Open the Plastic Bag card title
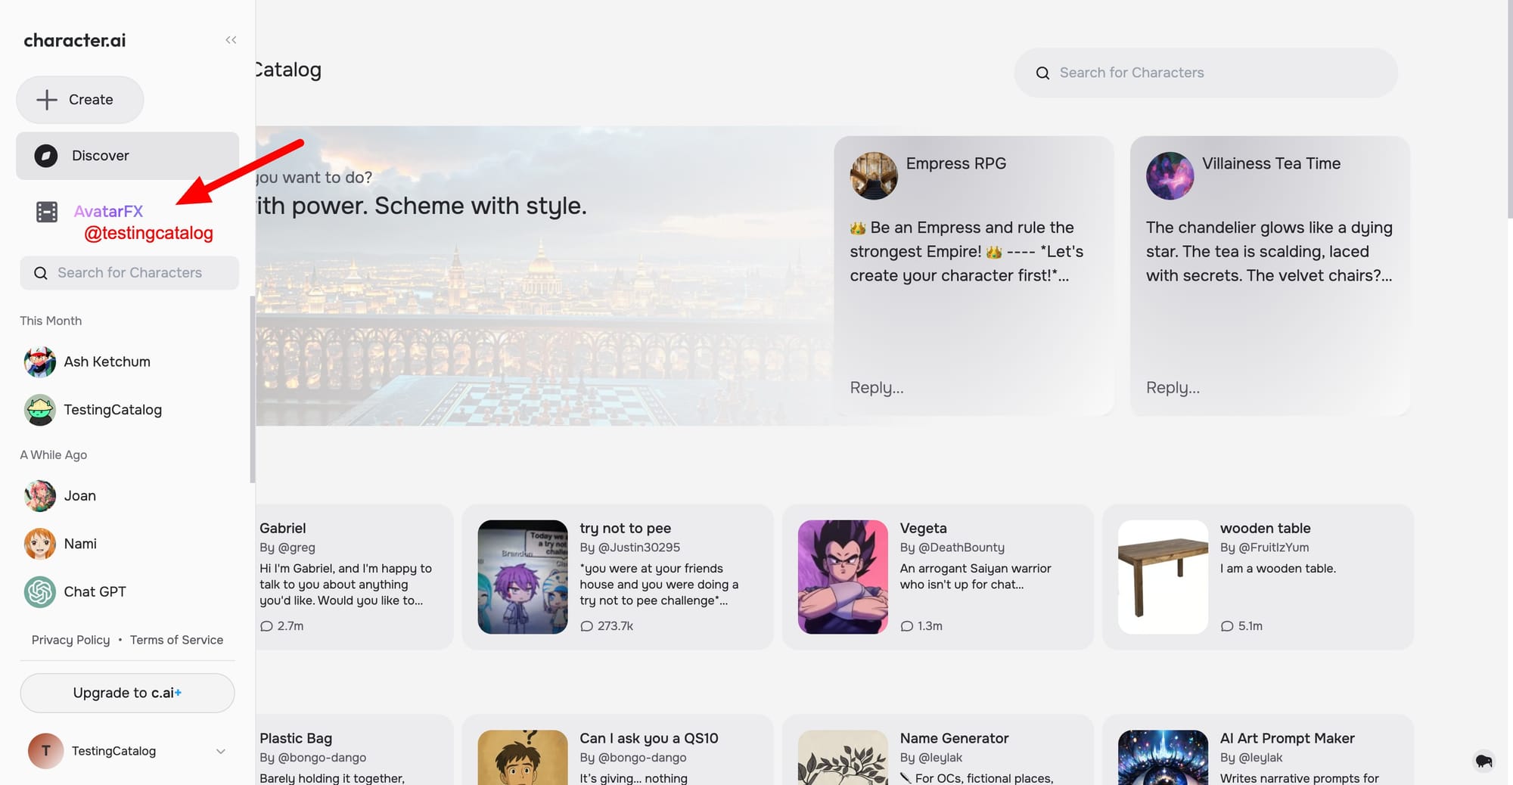This screenshot has width=1513, height=785. point(296,739)
